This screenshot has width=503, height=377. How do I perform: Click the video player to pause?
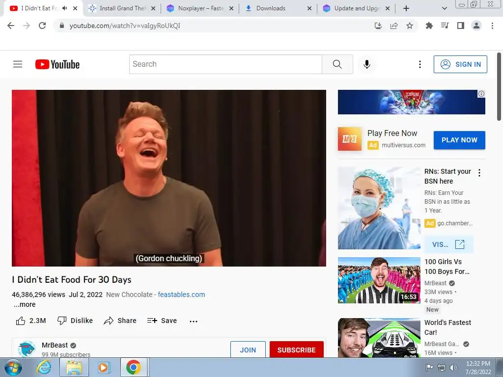pos(169,178)
